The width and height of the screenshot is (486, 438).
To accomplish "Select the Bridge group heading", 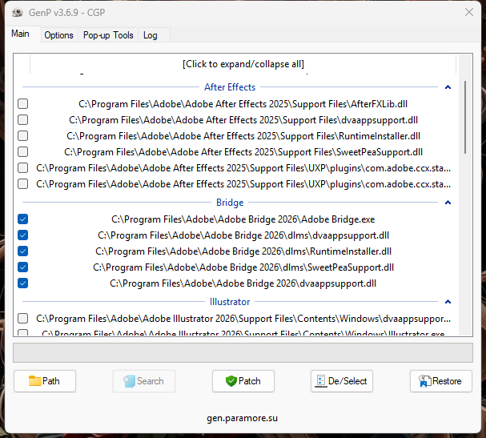I will [x=230, y=203].
